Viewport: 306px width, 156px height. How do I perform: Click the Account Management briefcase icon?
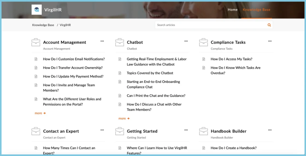(x=36, y=42)
